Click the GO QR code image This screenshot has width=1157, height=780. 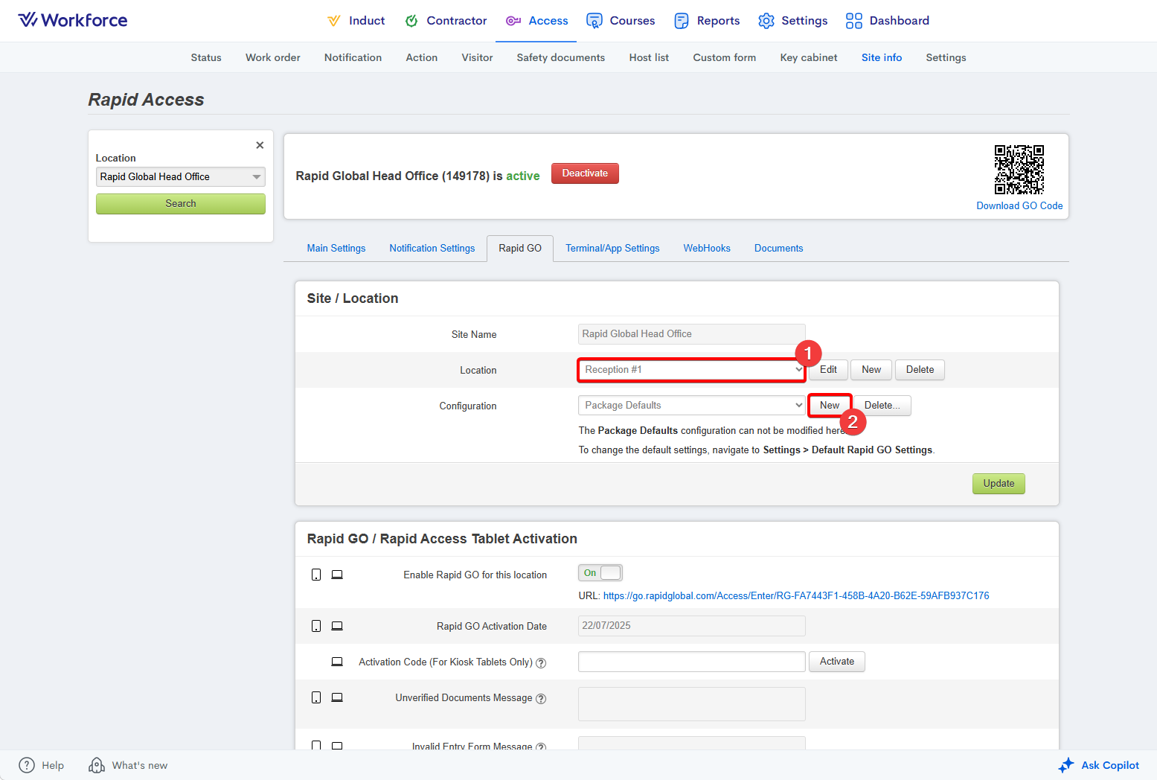[x=1019, y=170]
